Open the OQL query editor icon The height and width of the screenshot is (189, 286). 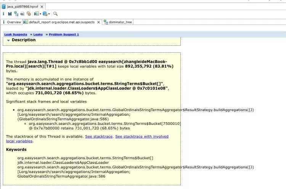22,14
